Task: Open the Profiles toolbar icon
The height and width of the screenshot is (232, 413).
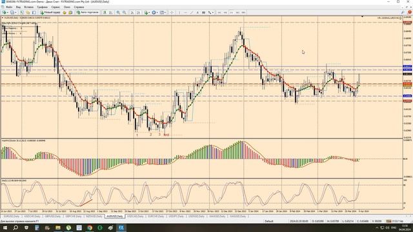Action: (x=12, y=12)
